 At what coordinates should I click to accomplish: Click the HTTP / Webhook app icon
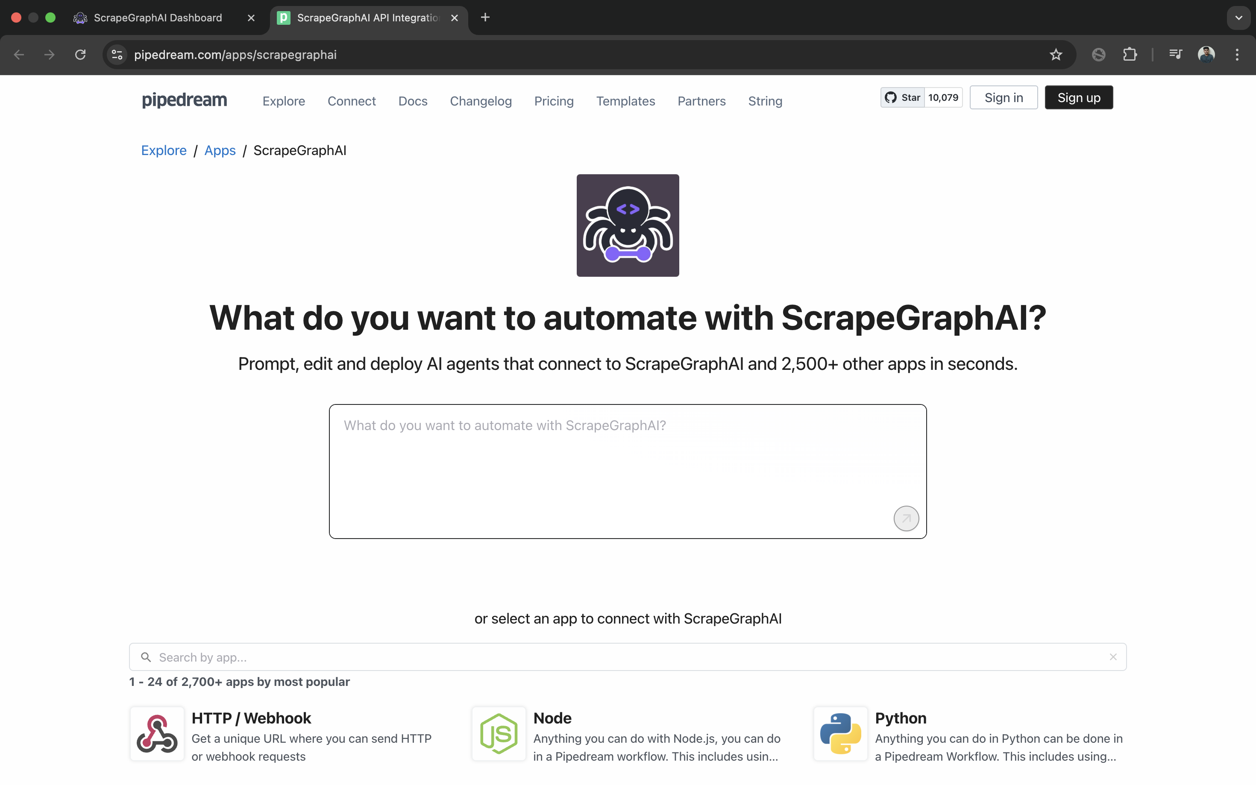tap(157, 734)
